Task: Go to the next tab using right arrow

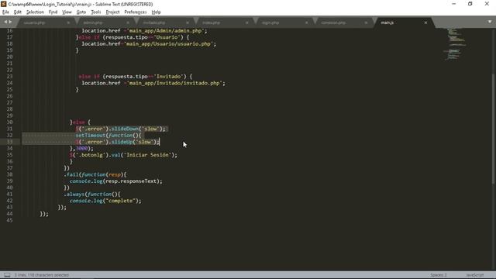Action: coord(10,22)
